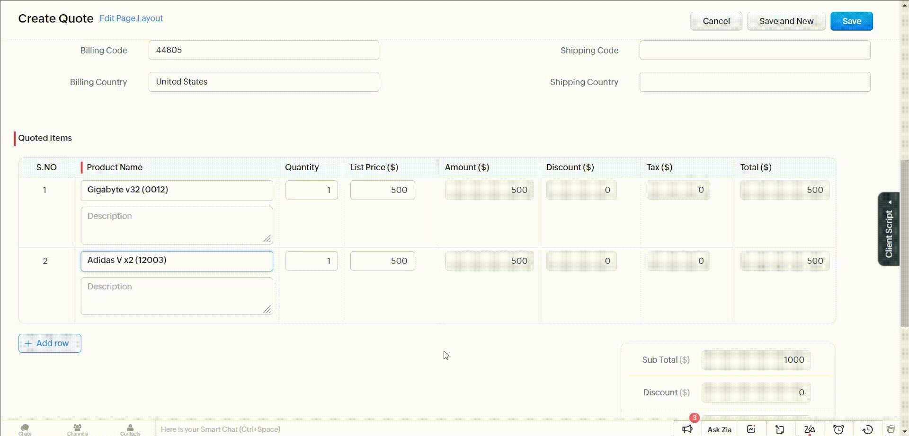Open the Chats icon in bottom bar
909x436 pixels.
(x=25, y=429)
